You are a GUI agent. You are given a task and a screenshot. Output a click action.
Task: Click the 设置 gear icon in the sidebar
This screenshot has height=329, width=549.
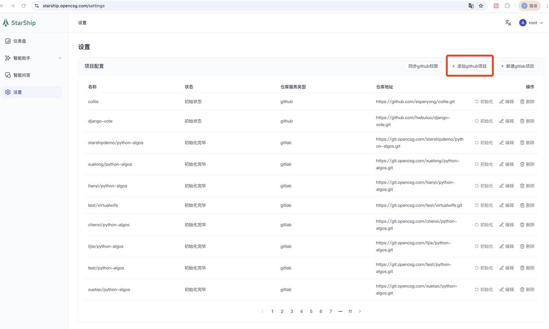point(7,91)
